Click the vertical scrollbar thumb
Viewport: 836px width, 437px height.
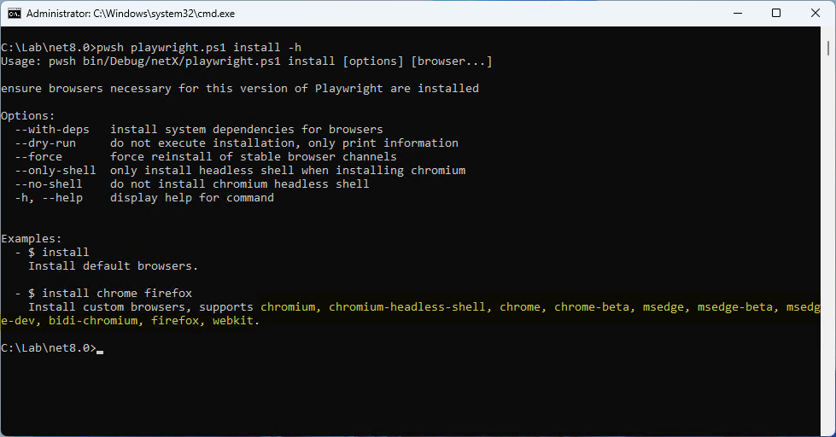tap(828, 49)
